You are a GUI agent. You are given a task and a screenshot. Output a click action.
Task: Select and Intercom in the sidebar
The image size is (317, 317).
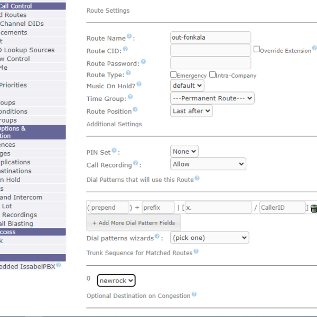pos(21,198)
